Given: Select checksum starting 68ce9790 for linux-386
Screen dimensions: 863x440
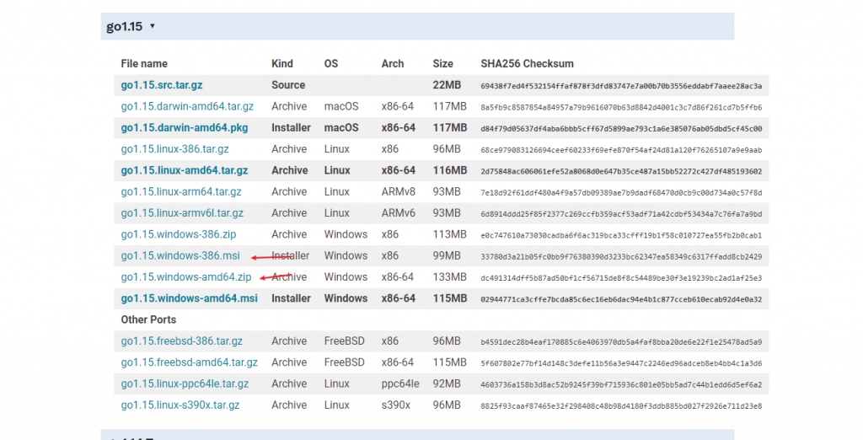Looking at the screenshot, I should point(621,150).
